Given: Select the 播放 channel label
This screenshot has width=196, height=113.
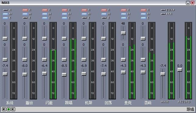Looking at the screenshot, I should 29,103.
